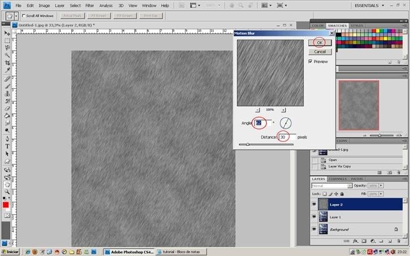Click the Quick Mask mode icon
This screenshot has height=256, width=410.
click(x=7, y=215)
